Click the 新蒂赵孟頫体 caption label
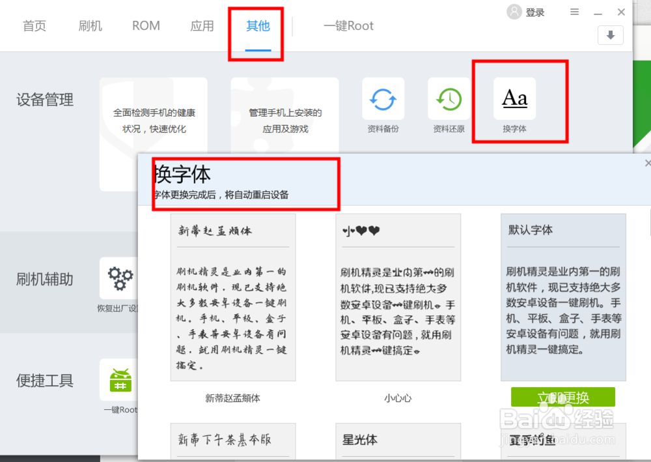 233,398
